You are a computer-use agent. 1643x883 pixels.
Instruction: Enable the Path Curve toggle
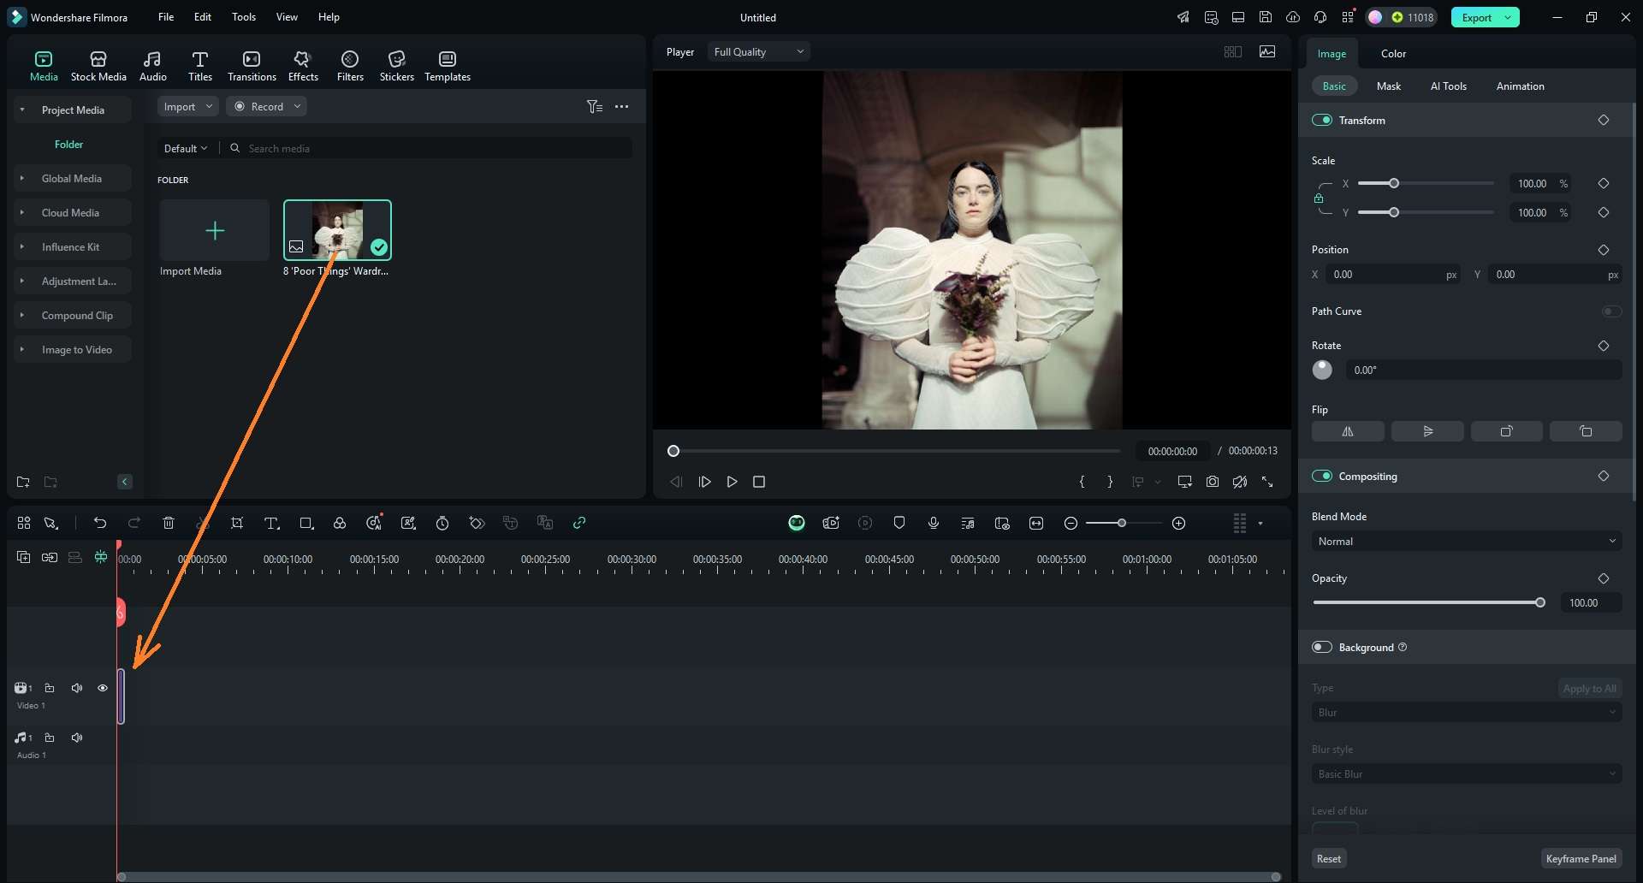coord(1611,311)
